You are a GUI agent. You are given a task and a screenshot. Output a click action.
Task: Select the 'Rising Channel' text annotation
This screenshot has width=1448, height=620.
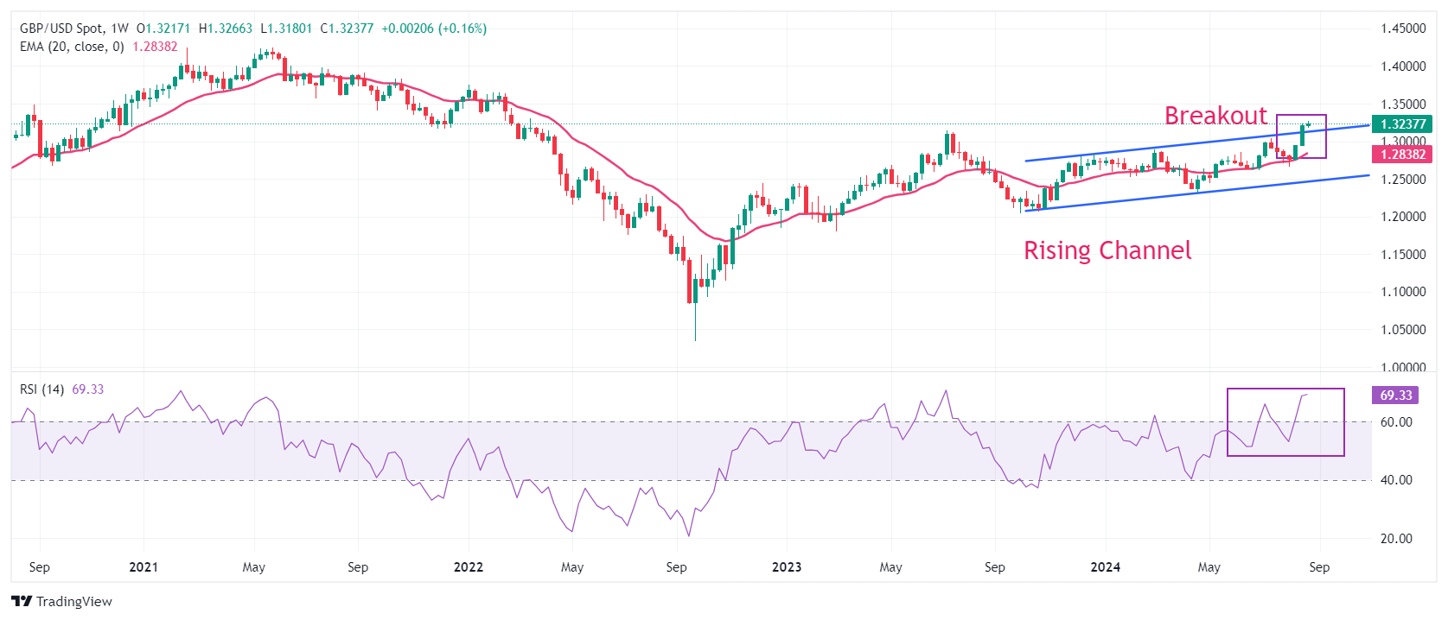tap(1107, 250)
